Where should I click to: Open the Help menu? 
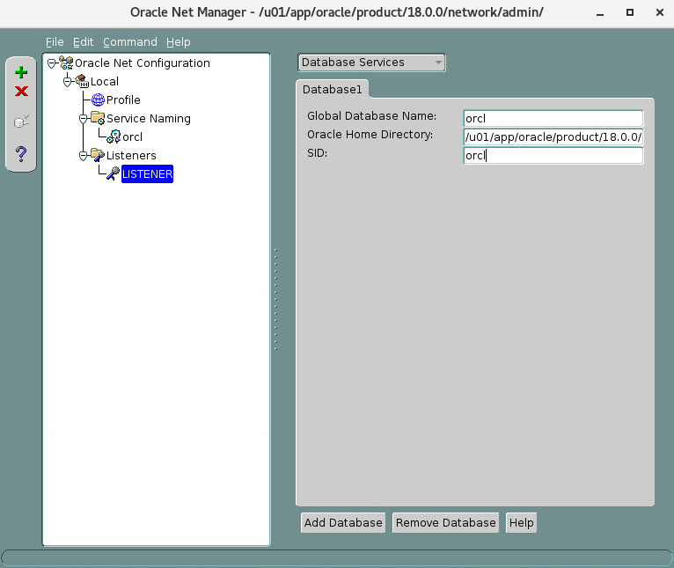[x=179, y=41]
